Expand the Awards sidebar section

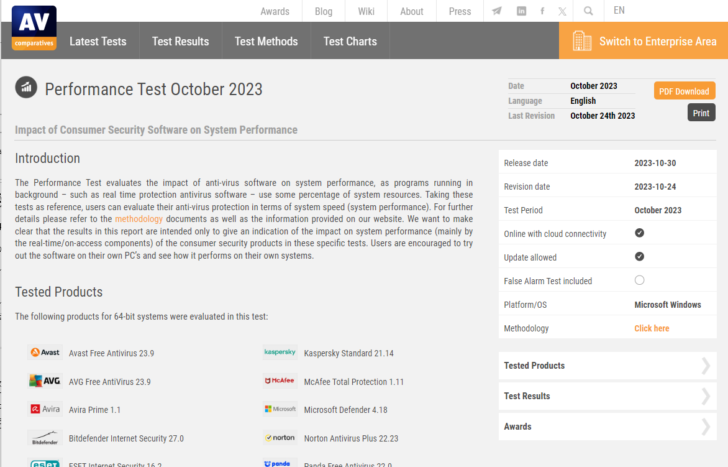click(607, 427)
